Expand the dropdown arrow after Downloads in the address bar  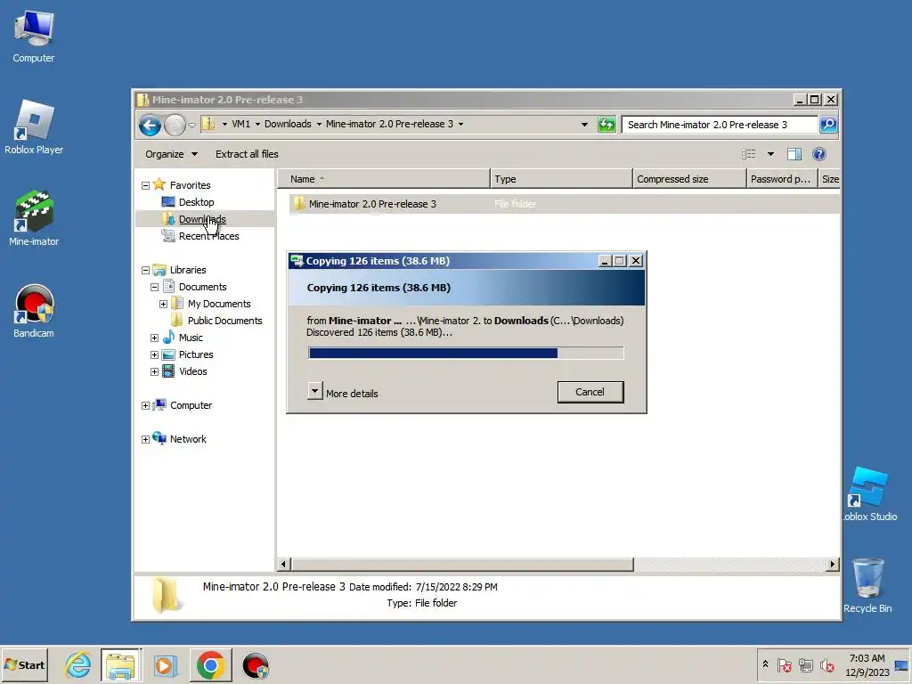[319, 124]
